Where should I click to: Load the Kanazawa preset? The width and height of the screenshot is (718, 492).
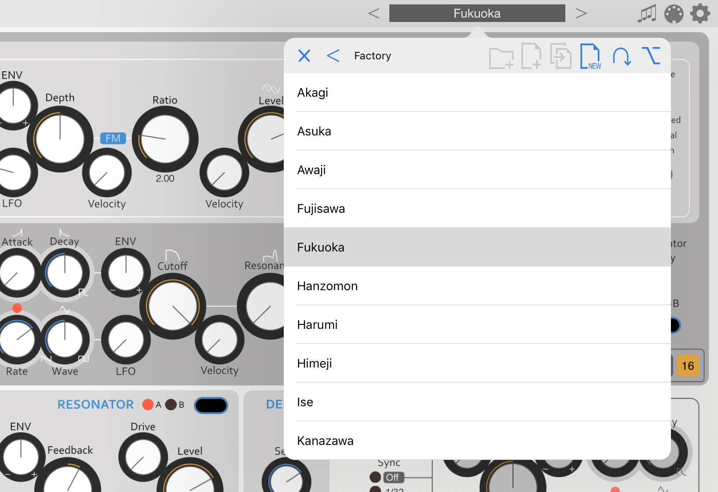coord(477,441)
